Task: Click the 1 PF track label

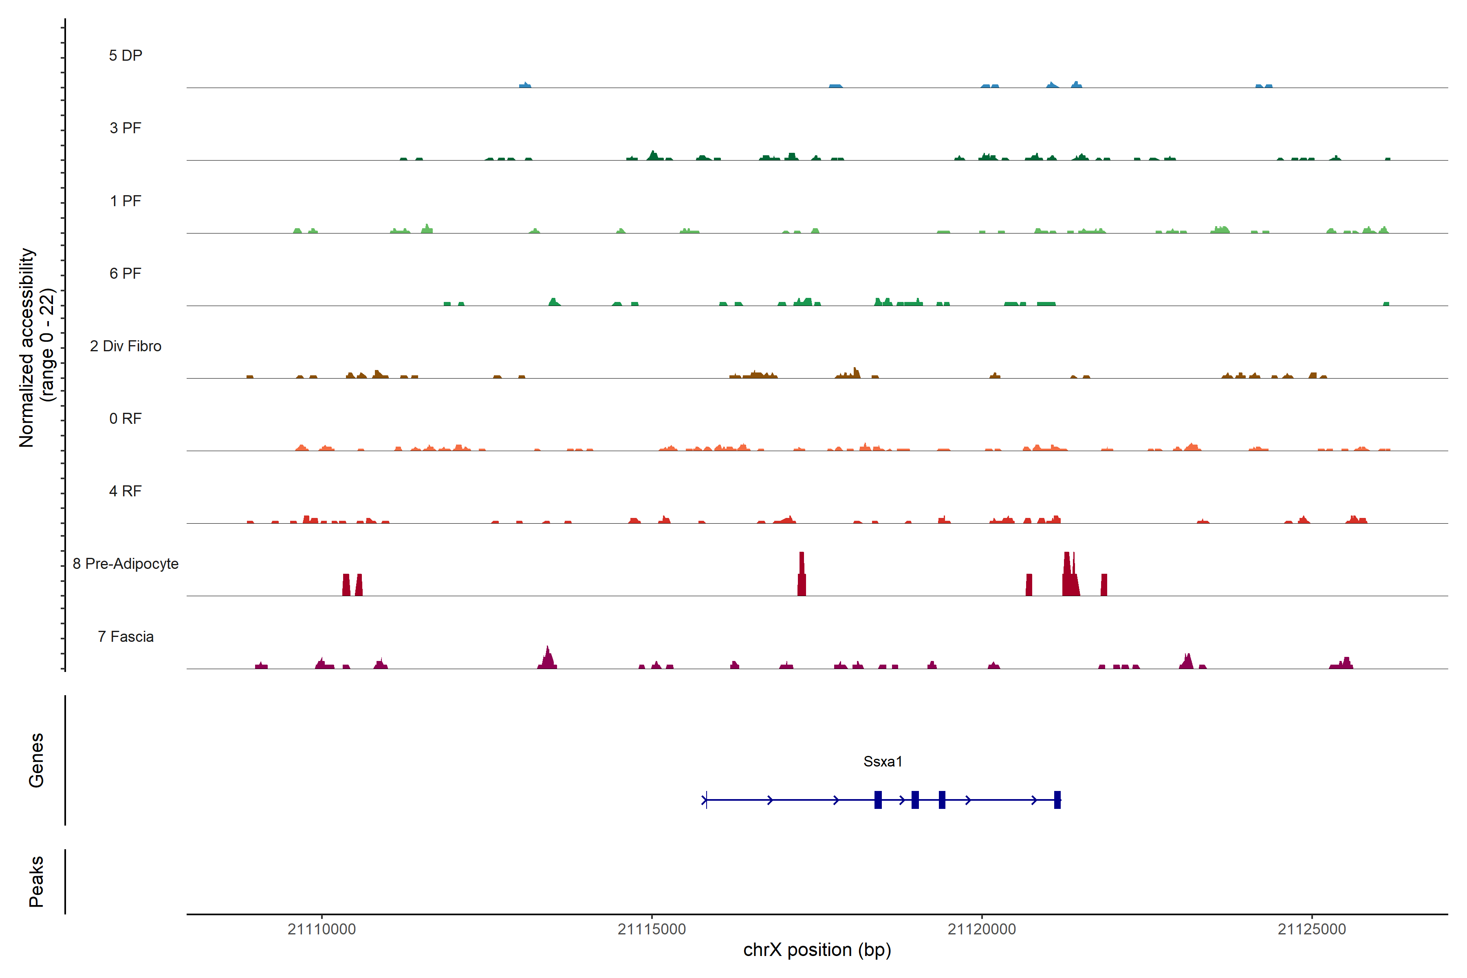Action: click(x=126, y=201)
